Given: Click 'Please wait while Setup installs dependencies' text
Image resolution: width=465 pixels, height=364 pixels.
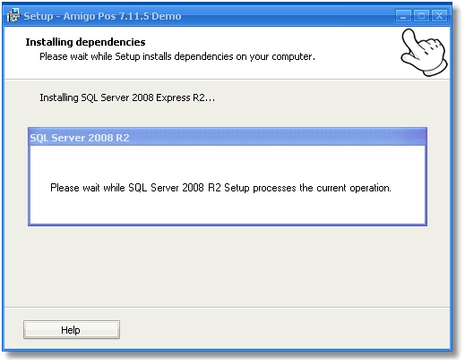Looking at the screenshot, I should point(177,56).
